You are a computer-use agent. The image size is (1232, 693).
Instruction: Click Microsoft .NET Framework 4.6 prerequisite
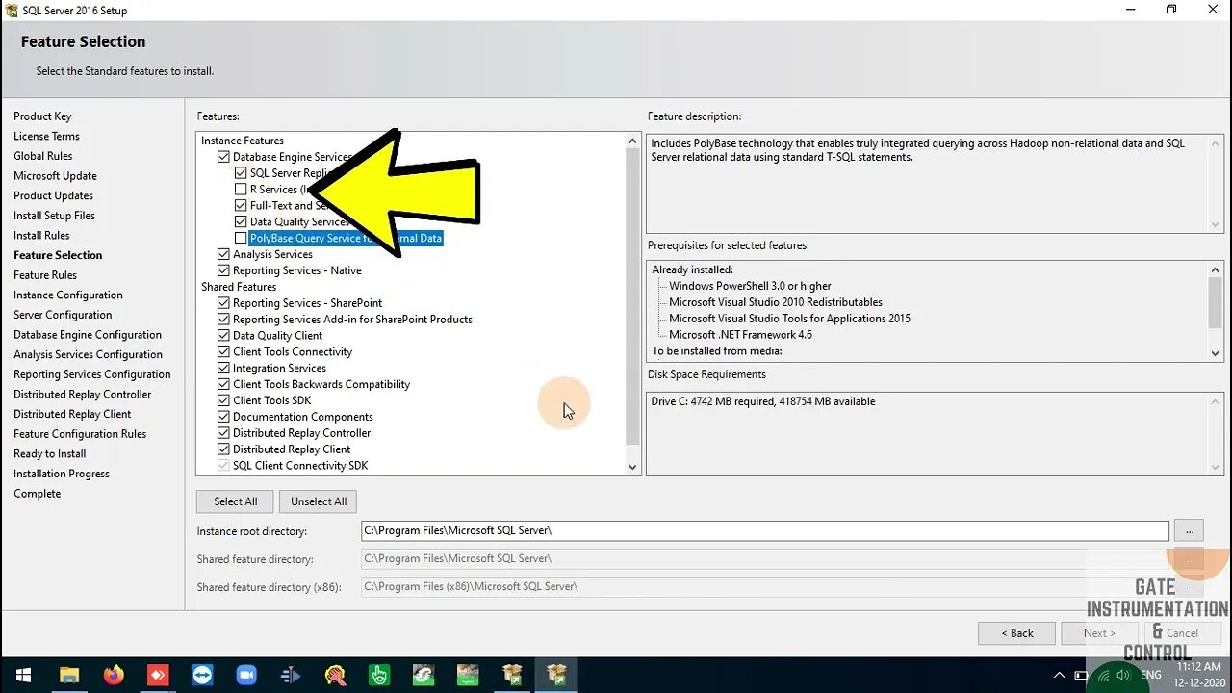click(x=741, y=335)
